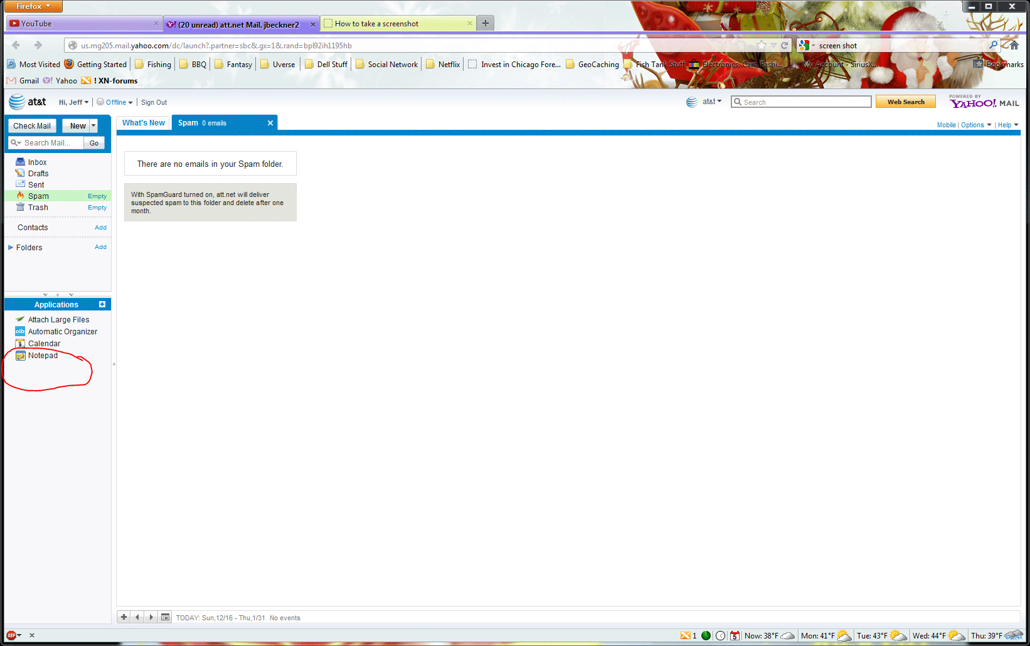This screenshot has width=1030, height=646.
Task: Go to next calendar day arrow
Action: pyautogui.click(x=151, y=617)
